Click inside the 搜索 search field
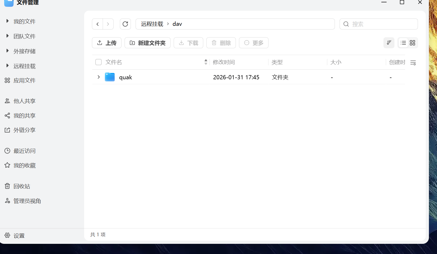Screen dimensions: 437x254 tap(378, 24)
